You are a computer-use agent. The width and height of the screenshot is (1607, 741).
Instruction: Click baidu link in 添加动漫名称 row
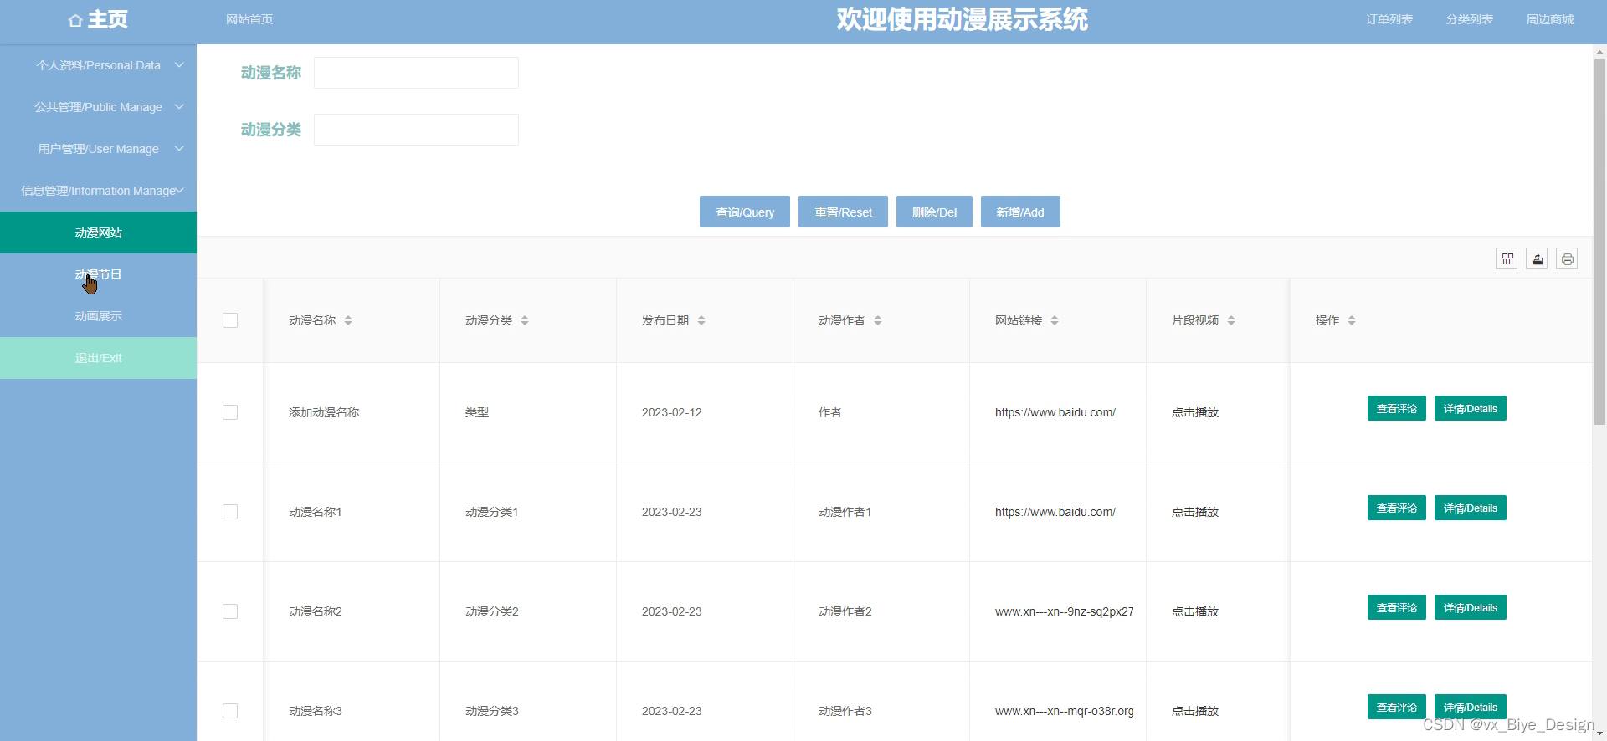click(1055, 412)
